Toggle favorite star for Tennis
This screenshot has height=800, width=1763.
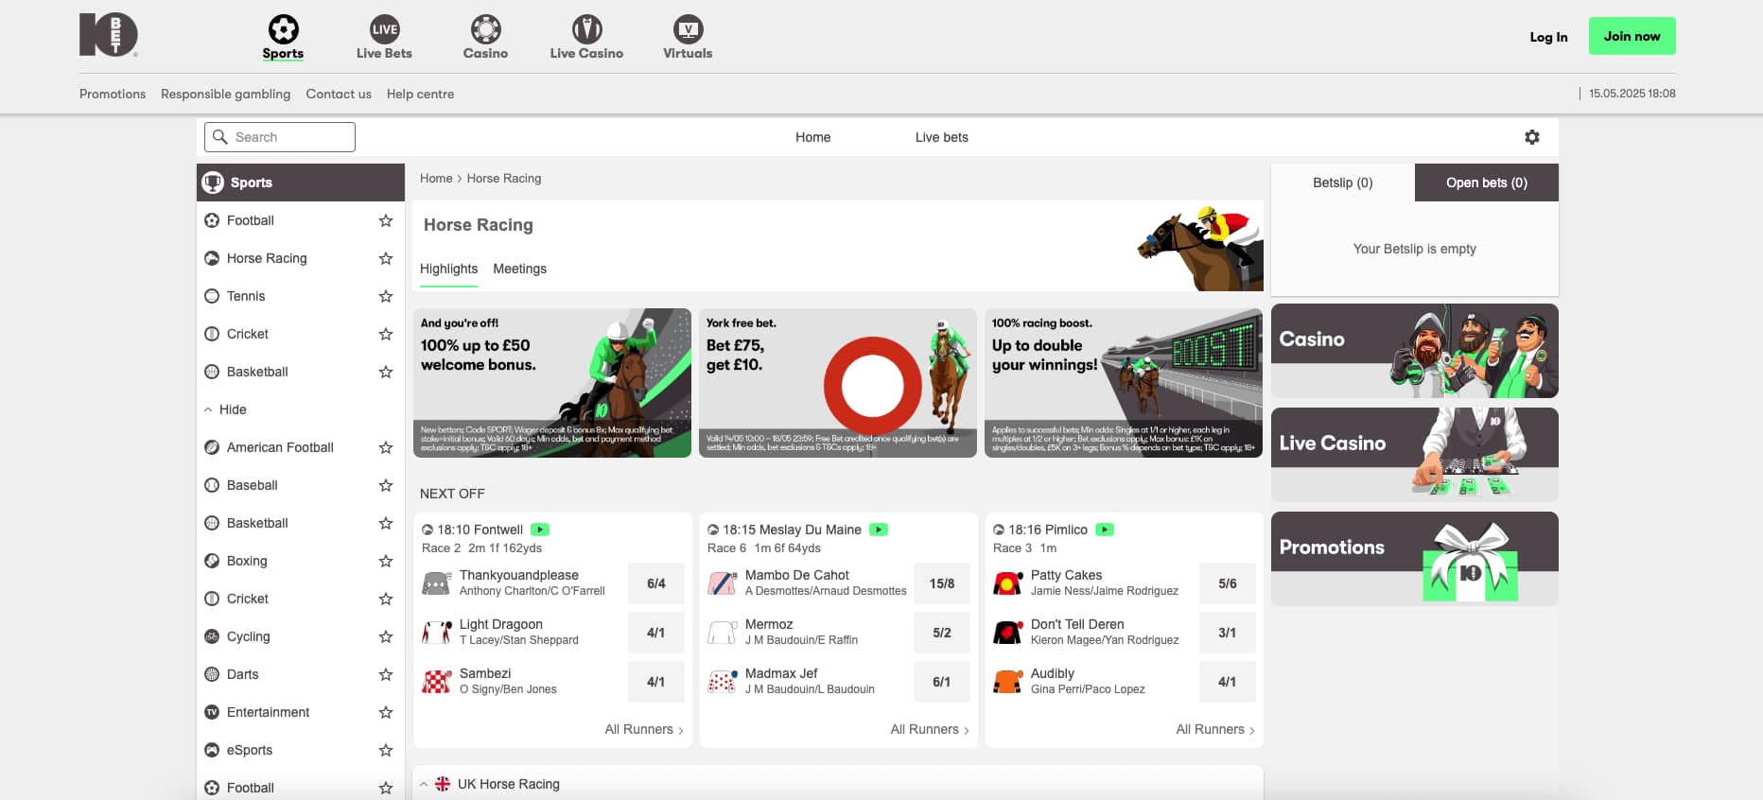click(x=386, y=296)
